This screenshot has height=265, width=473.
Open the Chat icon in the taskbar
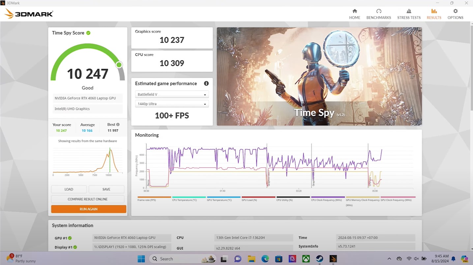click(238, 259)
